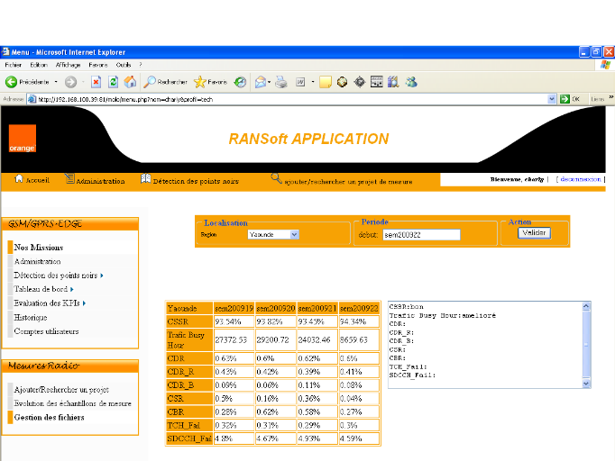Open the Favoris star button
This screenshot has width=615, height=461.
click(211, 82)
